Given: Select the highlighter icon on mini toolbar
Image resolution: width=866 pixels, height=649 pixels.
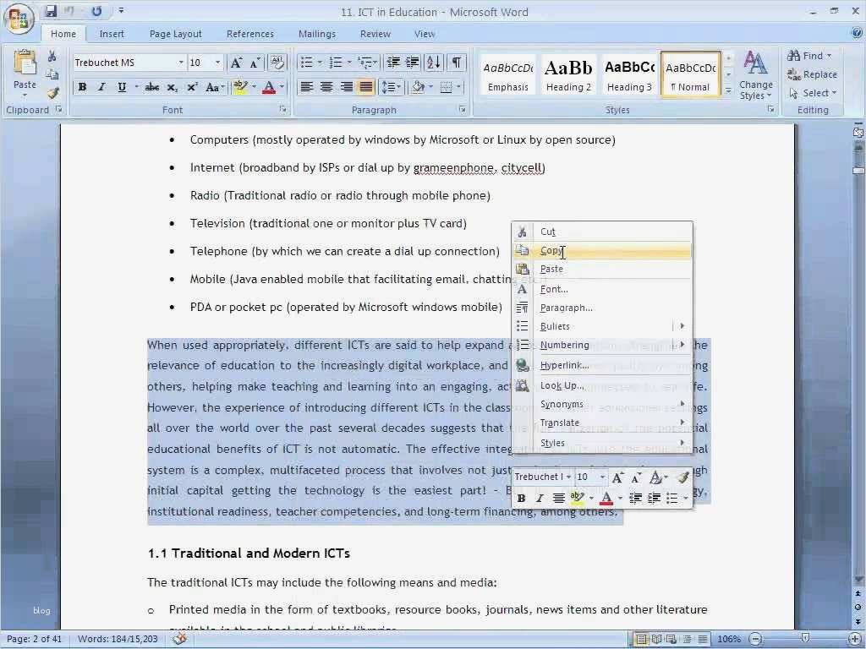Looking at the screenshot, I should (x=578, y=498).
